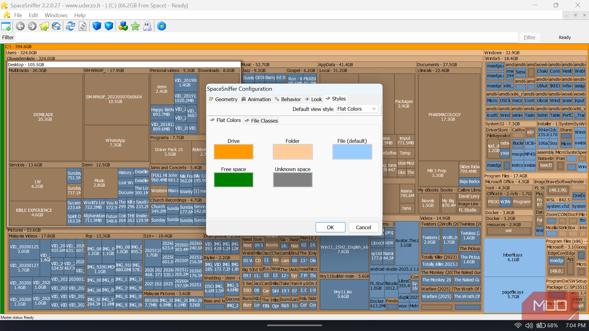
Task: Select the LW 6.2GB block
Action: click(x=37, y=184)
